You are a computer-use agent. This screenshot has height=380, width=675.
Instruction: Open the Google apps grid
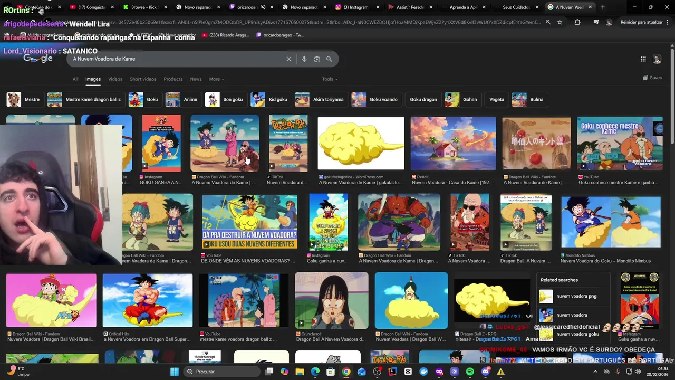click(x=643, y=59)
